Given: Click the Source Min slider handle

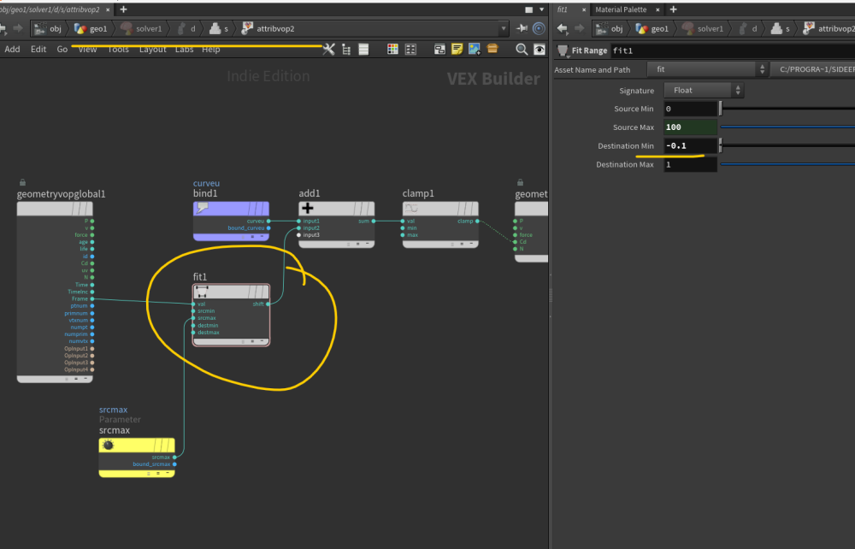Looking at the screenshot, I should [x=720, y=109].
